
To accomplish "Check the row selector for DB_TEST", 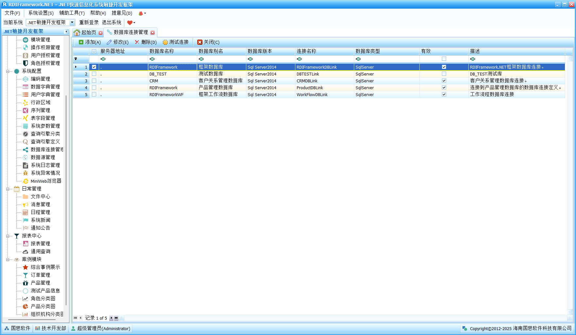I will coord(94,74).
